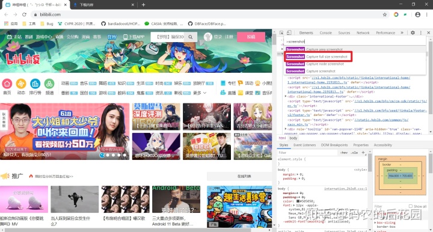Click the Styles Filter input field
The image size is (433, 232).
coord(308,153)
